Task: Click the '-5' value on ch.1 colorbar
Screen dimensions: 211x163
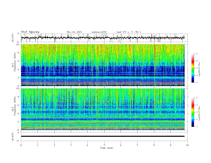Action: pyautogui.click(x=197, y=68)
